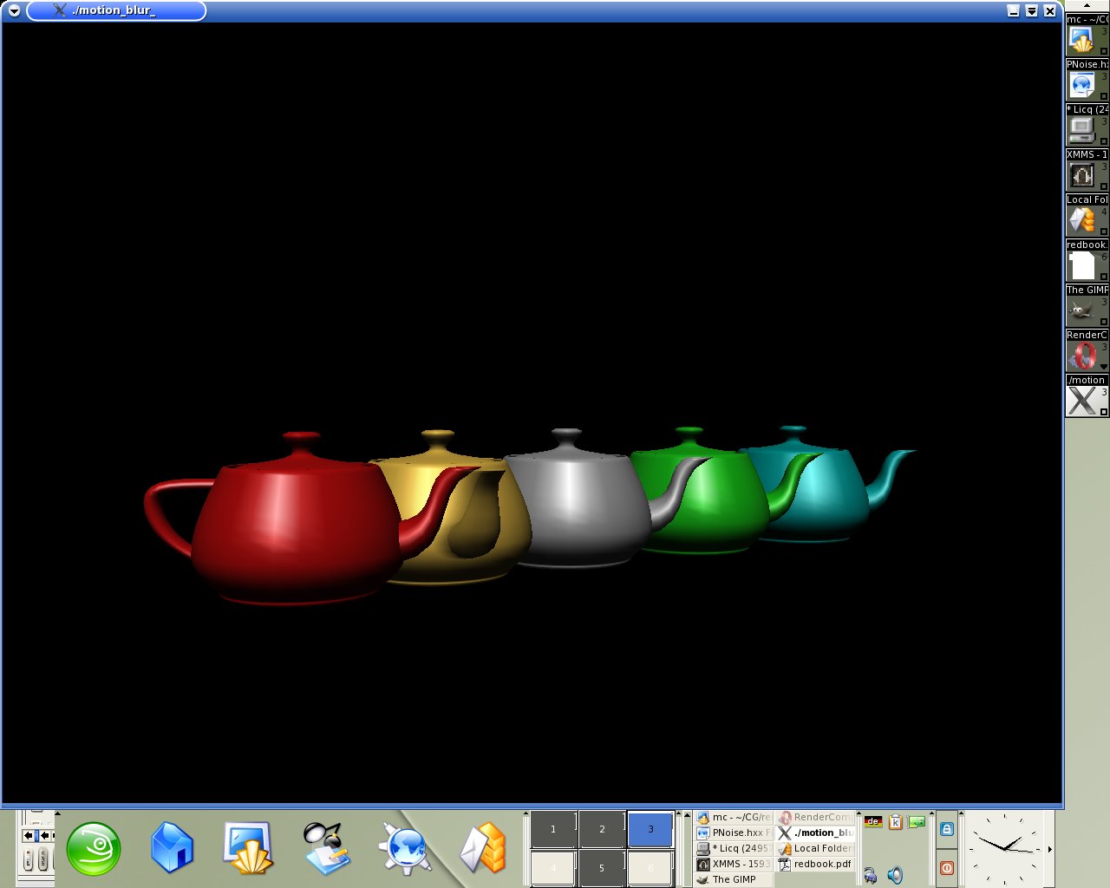Open the green network card tray icon
This screenshot has height=888, width=1110.
(917, 821)
